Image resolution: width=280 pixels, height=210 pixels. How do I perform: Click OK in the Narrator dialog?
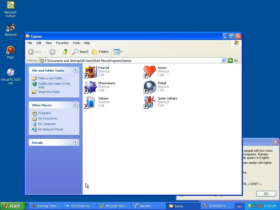coord(266,194)
